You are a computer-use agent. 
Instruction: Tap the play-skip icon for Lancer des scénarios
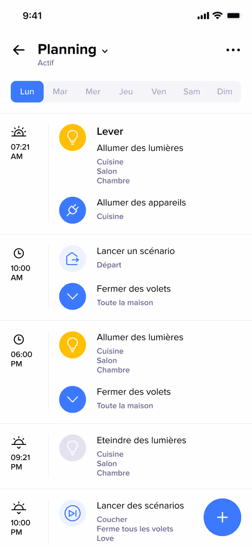(72, 513)
